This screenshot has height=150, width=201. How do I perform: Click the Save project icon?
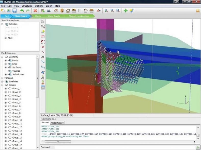(x=15, y=11)
